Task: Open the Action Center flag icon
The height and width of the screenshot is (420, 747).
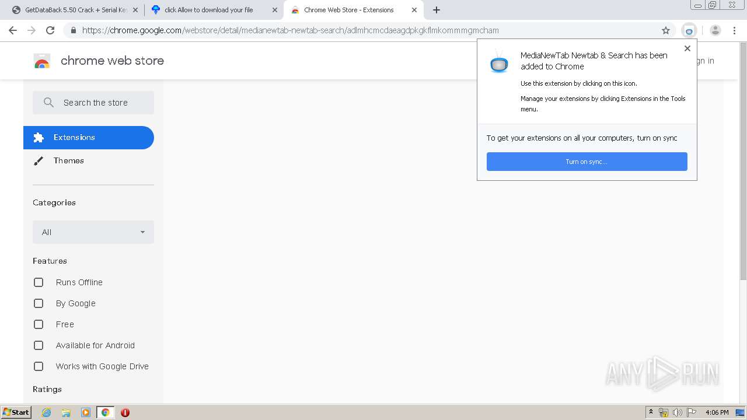Action: [x=692, y=412]
